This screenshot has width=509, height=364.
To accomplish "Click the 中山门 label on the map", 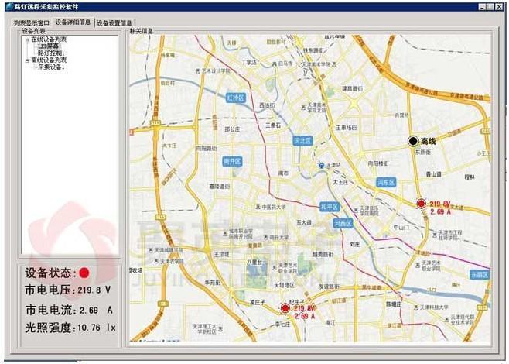I will [x=401, y=228].
